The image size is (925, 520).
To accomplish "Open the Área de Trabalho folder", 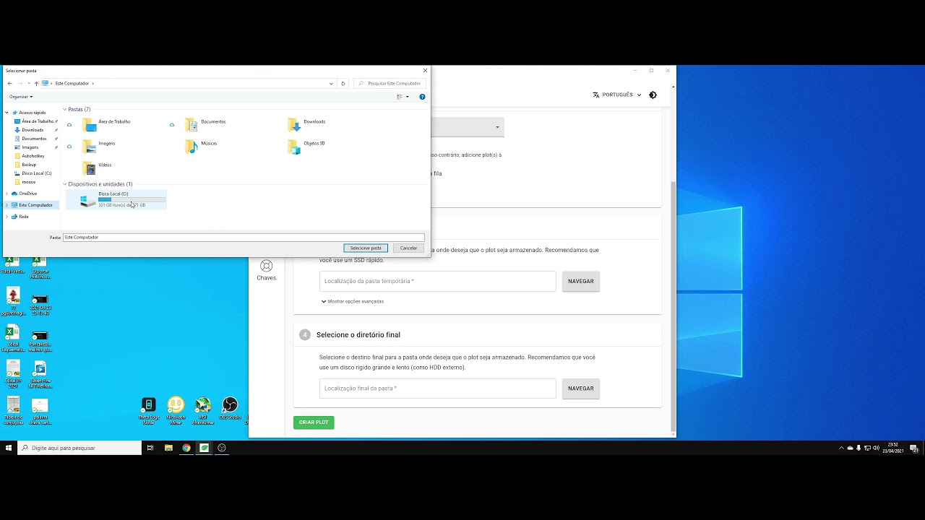I will [x=106, y=125].
